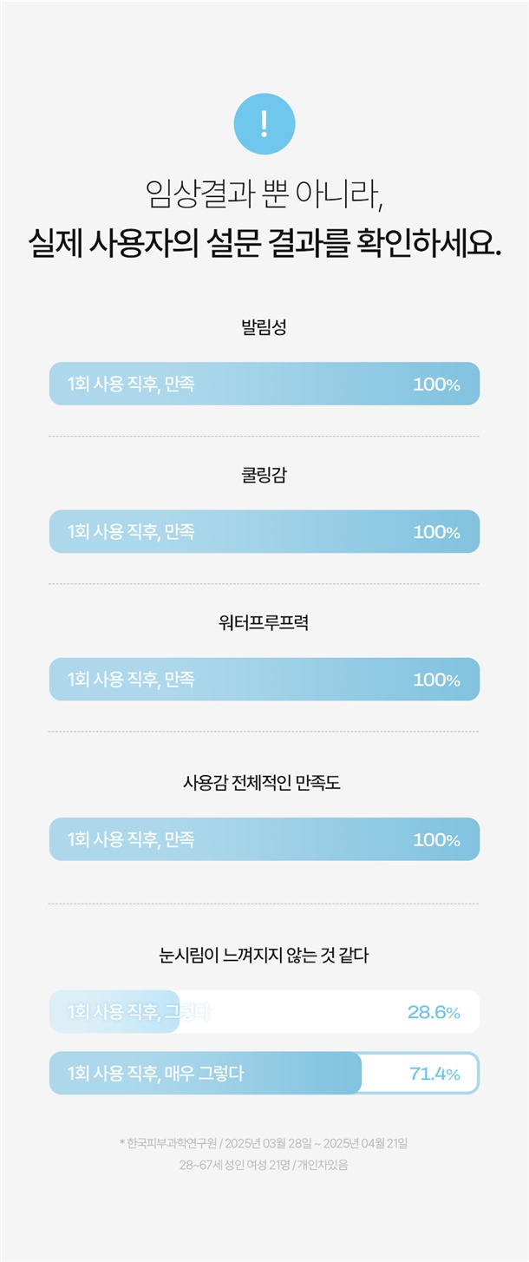Click the blue exclamation mark icon
The height and width of the screenshot is (1262, 529).
click(264, 124)
